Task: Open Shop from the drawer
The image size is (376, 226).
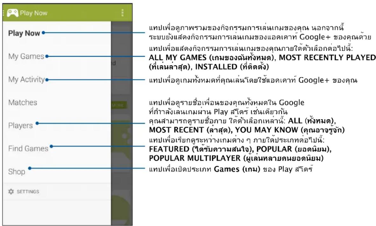Action: (x=17, y=172)
